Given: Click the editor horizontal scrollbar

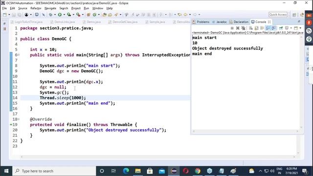Looking at the screenshot, I should (157, 157).
